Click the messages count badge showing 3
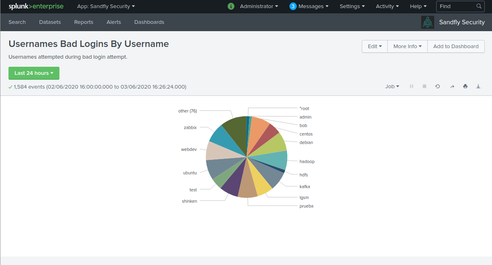Viewport: 492px width, 265px height. click(x=293, y=6)
